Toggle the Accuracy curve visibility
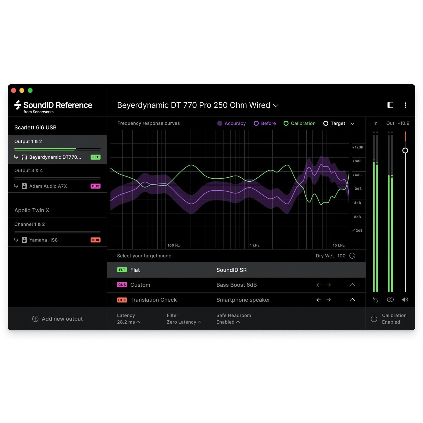The image size is (423, 423). 231,123
